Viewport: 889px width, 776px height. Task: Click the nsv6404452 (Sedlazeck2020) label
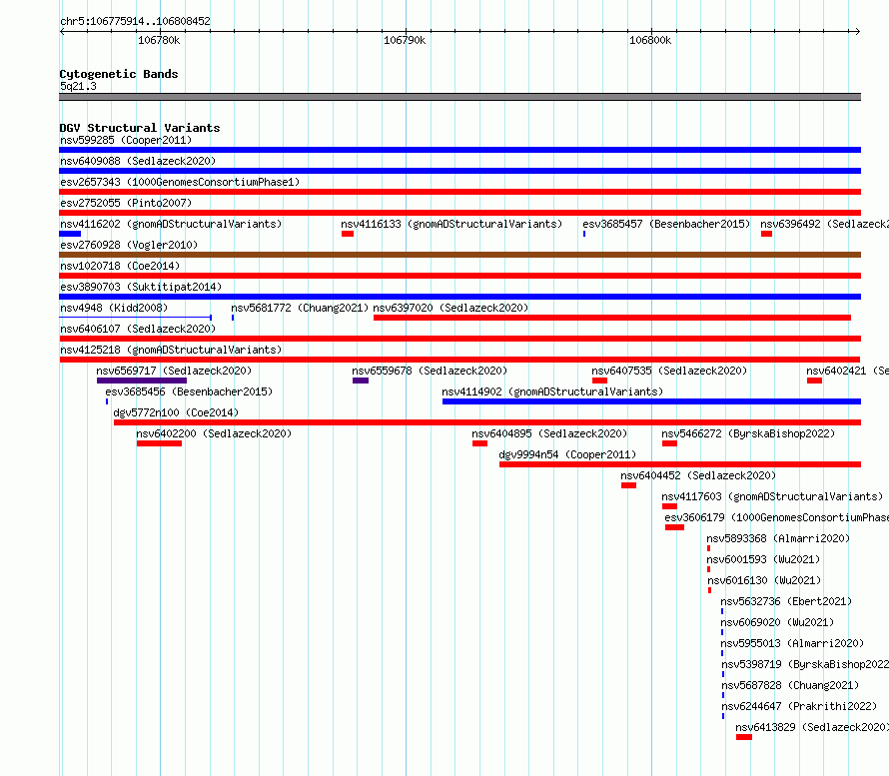click(x=698, y=475)
